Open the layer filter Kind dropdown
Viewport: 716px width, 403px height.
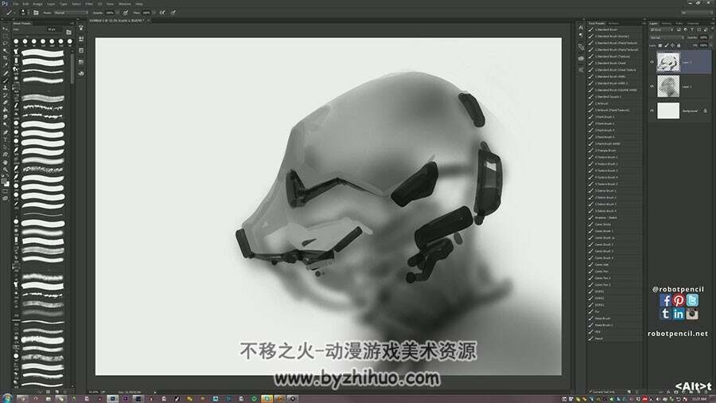click(x=662, y=29)
